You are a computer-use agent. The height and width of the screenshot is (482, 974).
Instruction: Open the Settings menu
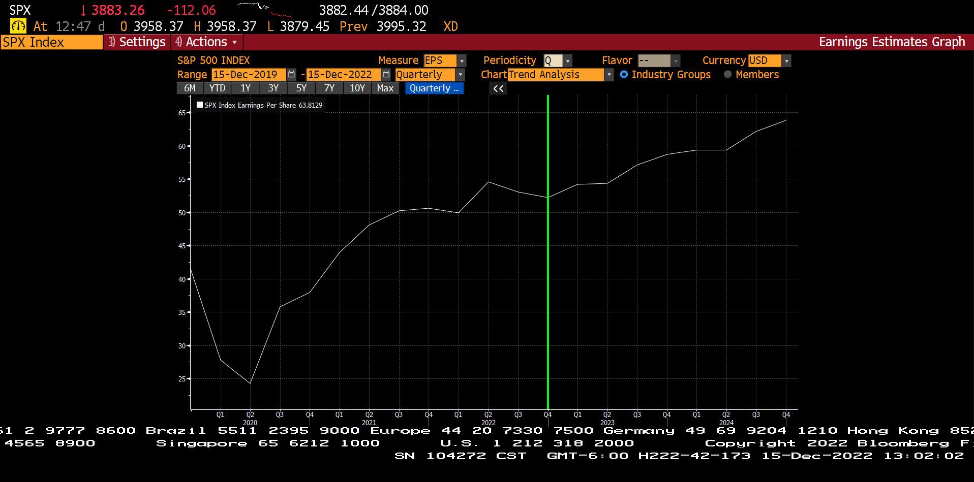tap(137, 42)
